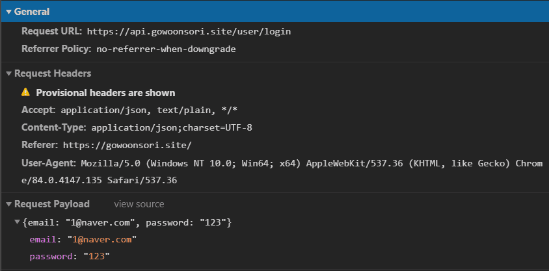Image resolution: width=549 pixels, height=271 pixels.
Task: Click the General section header
Action: pyautogui.click(x=31, y=12)
